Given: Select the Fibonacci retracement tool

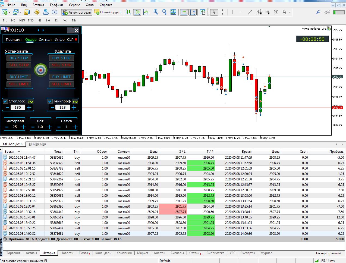Looking at the screenshot, I should [268, 12].
